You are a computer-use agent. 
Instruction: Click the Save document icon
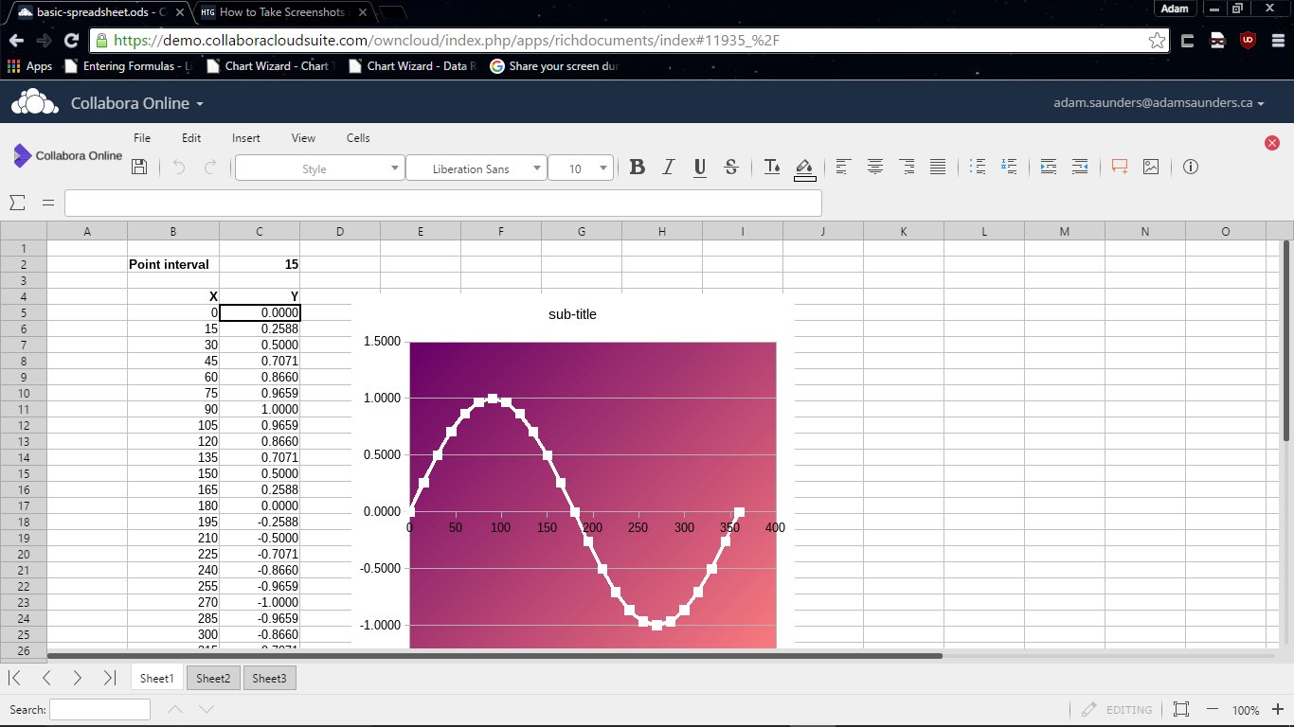[139, 168]
